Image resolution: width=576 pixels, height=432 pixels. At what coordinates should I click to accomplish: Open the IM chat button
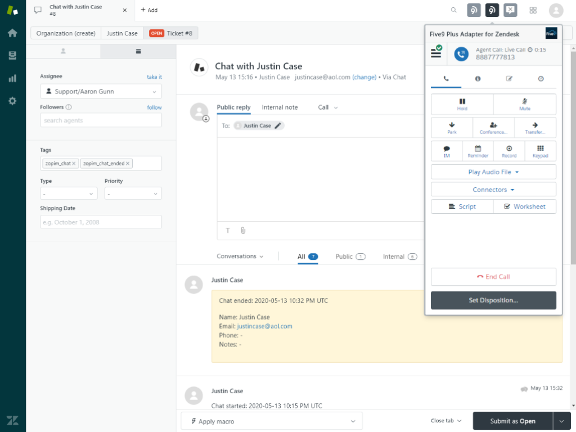pos(447,151)
